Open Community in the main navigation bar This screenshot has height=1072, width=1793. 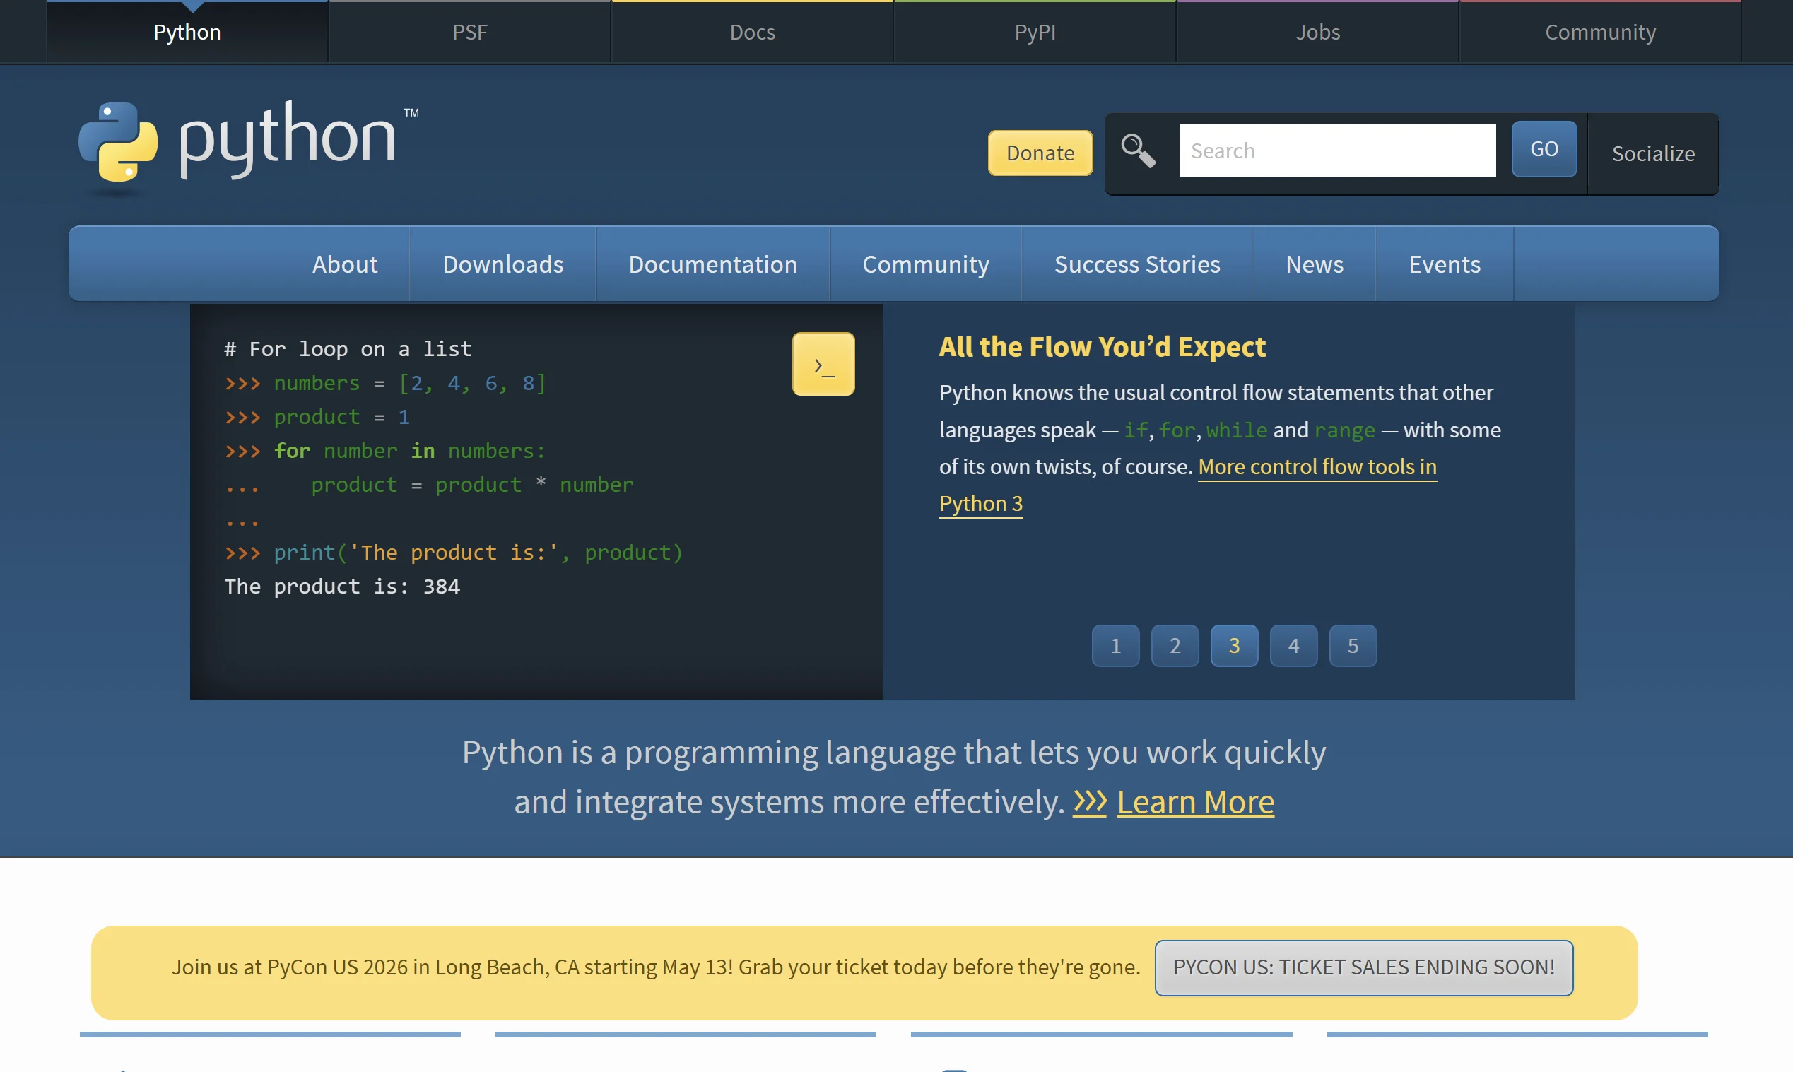(x=925, y=264)
